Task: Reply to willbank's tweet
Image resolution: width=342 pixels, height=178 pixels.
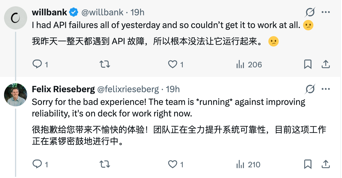Action: point(37,64)
